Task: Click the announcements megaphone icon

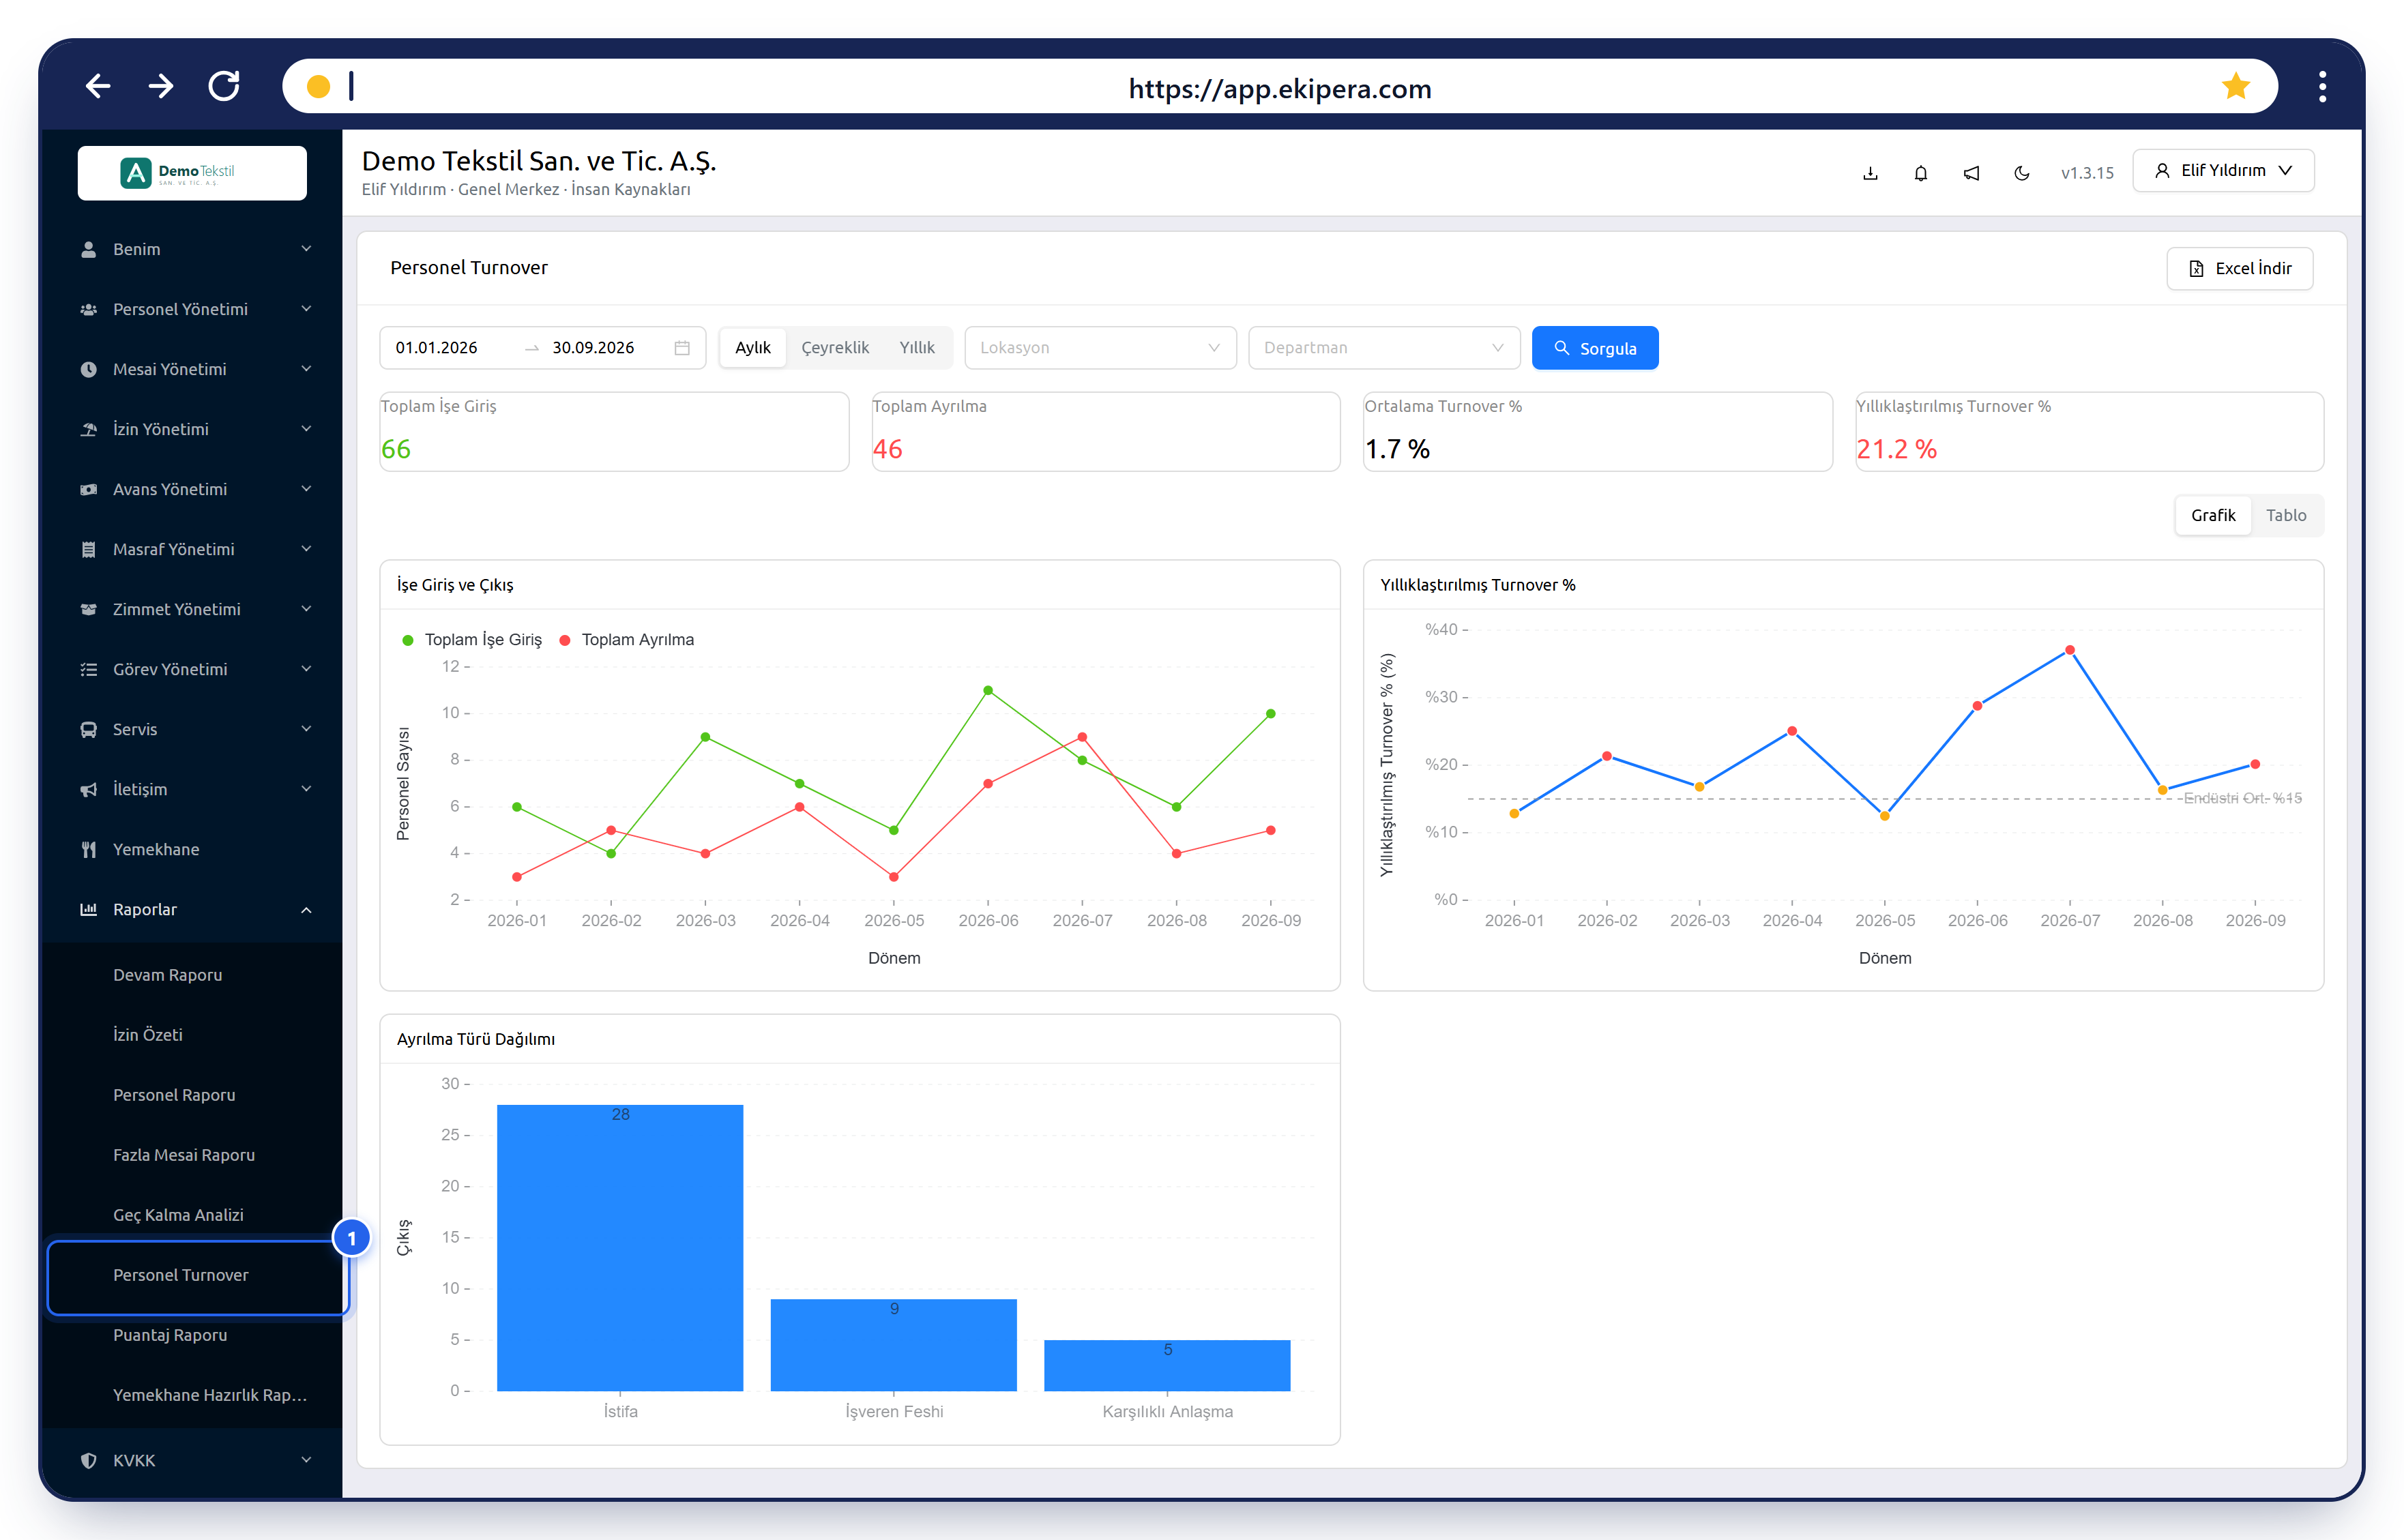Action: [x=1971, y=173]
